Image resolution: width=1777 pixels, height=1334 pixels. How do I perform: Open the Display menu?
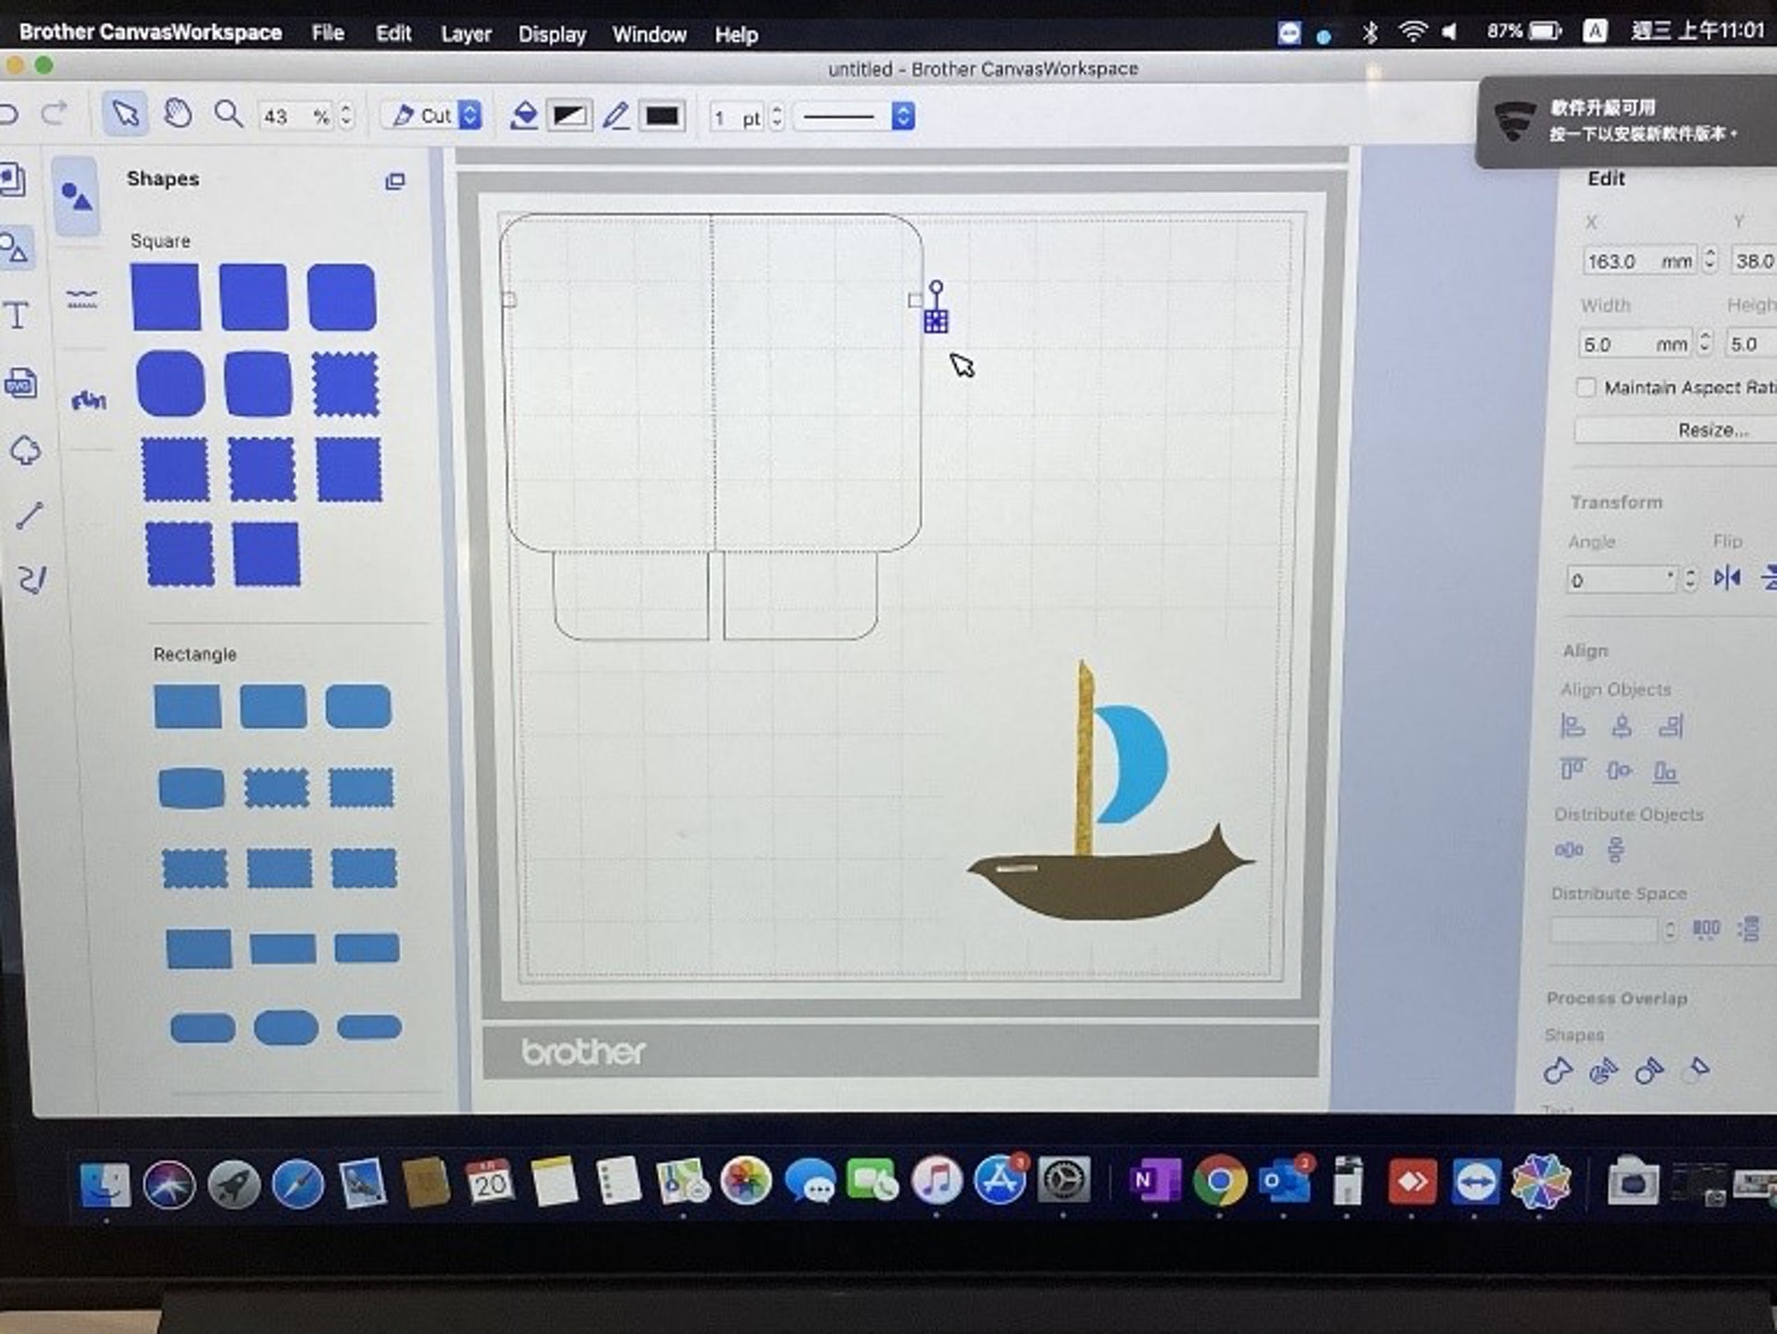(552, 34)
